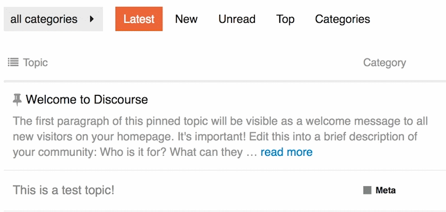Click the excerpt line starting with The first paragraph
The image size is (446, 212).
[x=220, y=121]
